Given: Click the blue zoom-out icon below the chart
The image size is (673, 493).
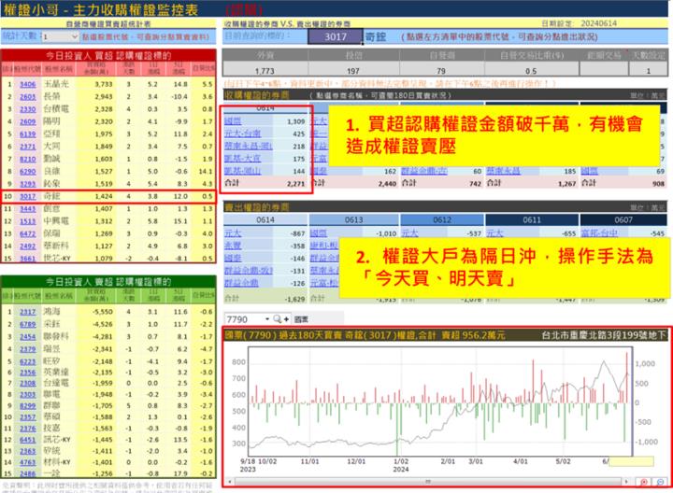Looking at the screenshot, I should click(660, 483).
